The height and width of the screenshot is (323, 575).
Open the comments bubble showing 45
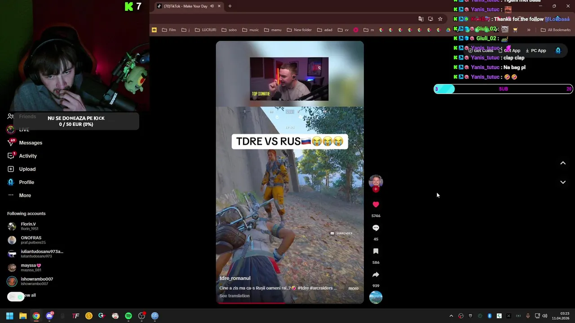[x=376, y=228]
